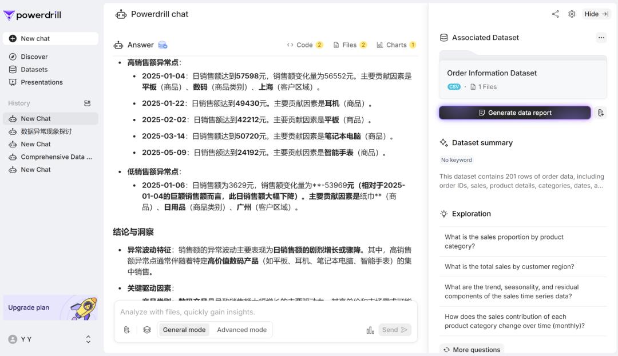The width and height of the screenshot is (618, 356).
Task: Expand More questions in Exploration
Action: [x=470, y=350]
